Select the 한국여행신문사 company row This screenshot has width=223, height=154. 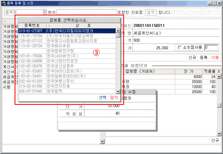pos(67,81)
